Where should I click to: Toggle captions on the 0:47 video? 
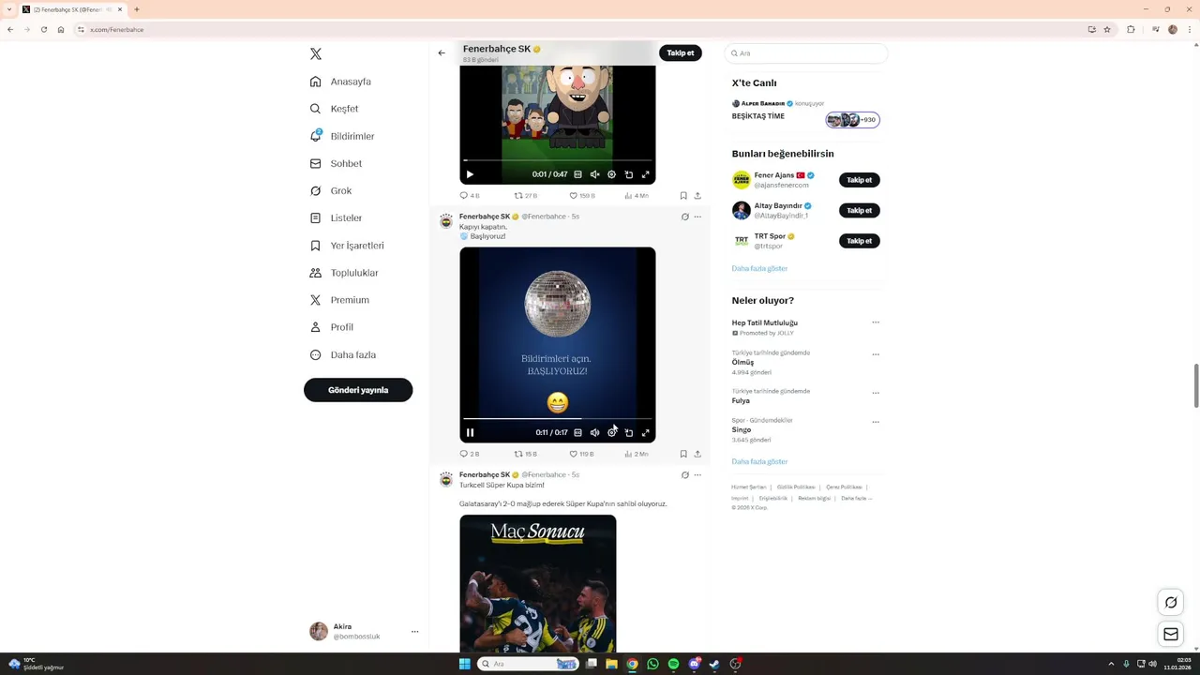[x=577, y=174]
